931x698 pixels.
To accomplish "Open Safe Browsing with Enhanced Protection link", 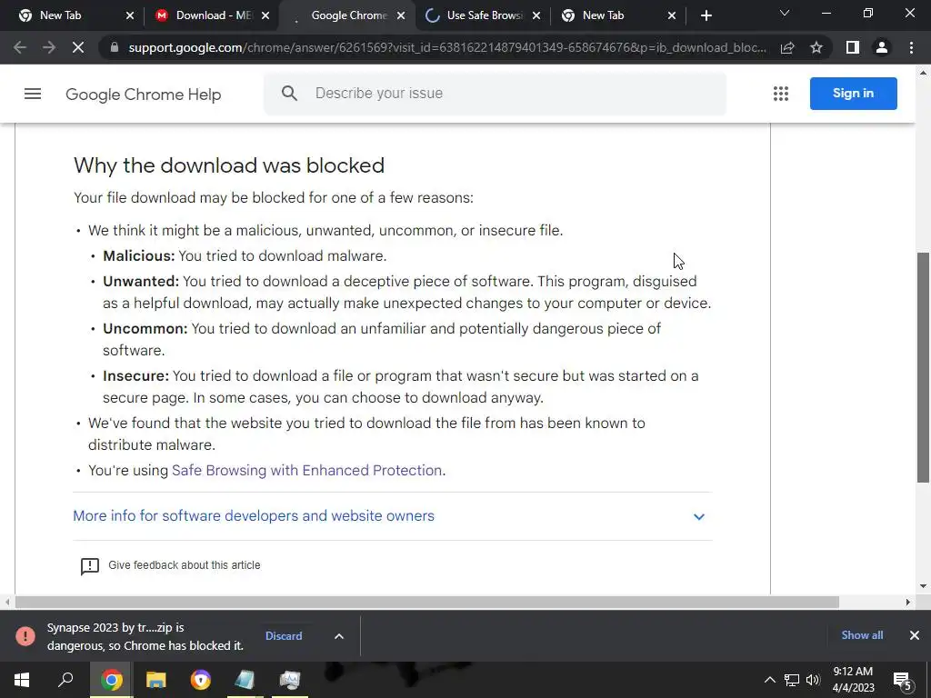I will coord(307,470).
